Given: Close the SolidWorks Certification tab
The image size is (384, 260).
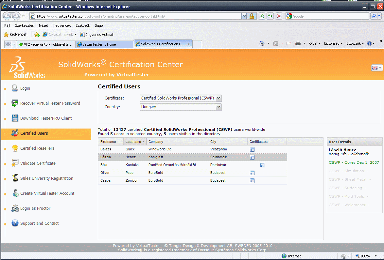Looking at the screenshot, I should point(189,44).
